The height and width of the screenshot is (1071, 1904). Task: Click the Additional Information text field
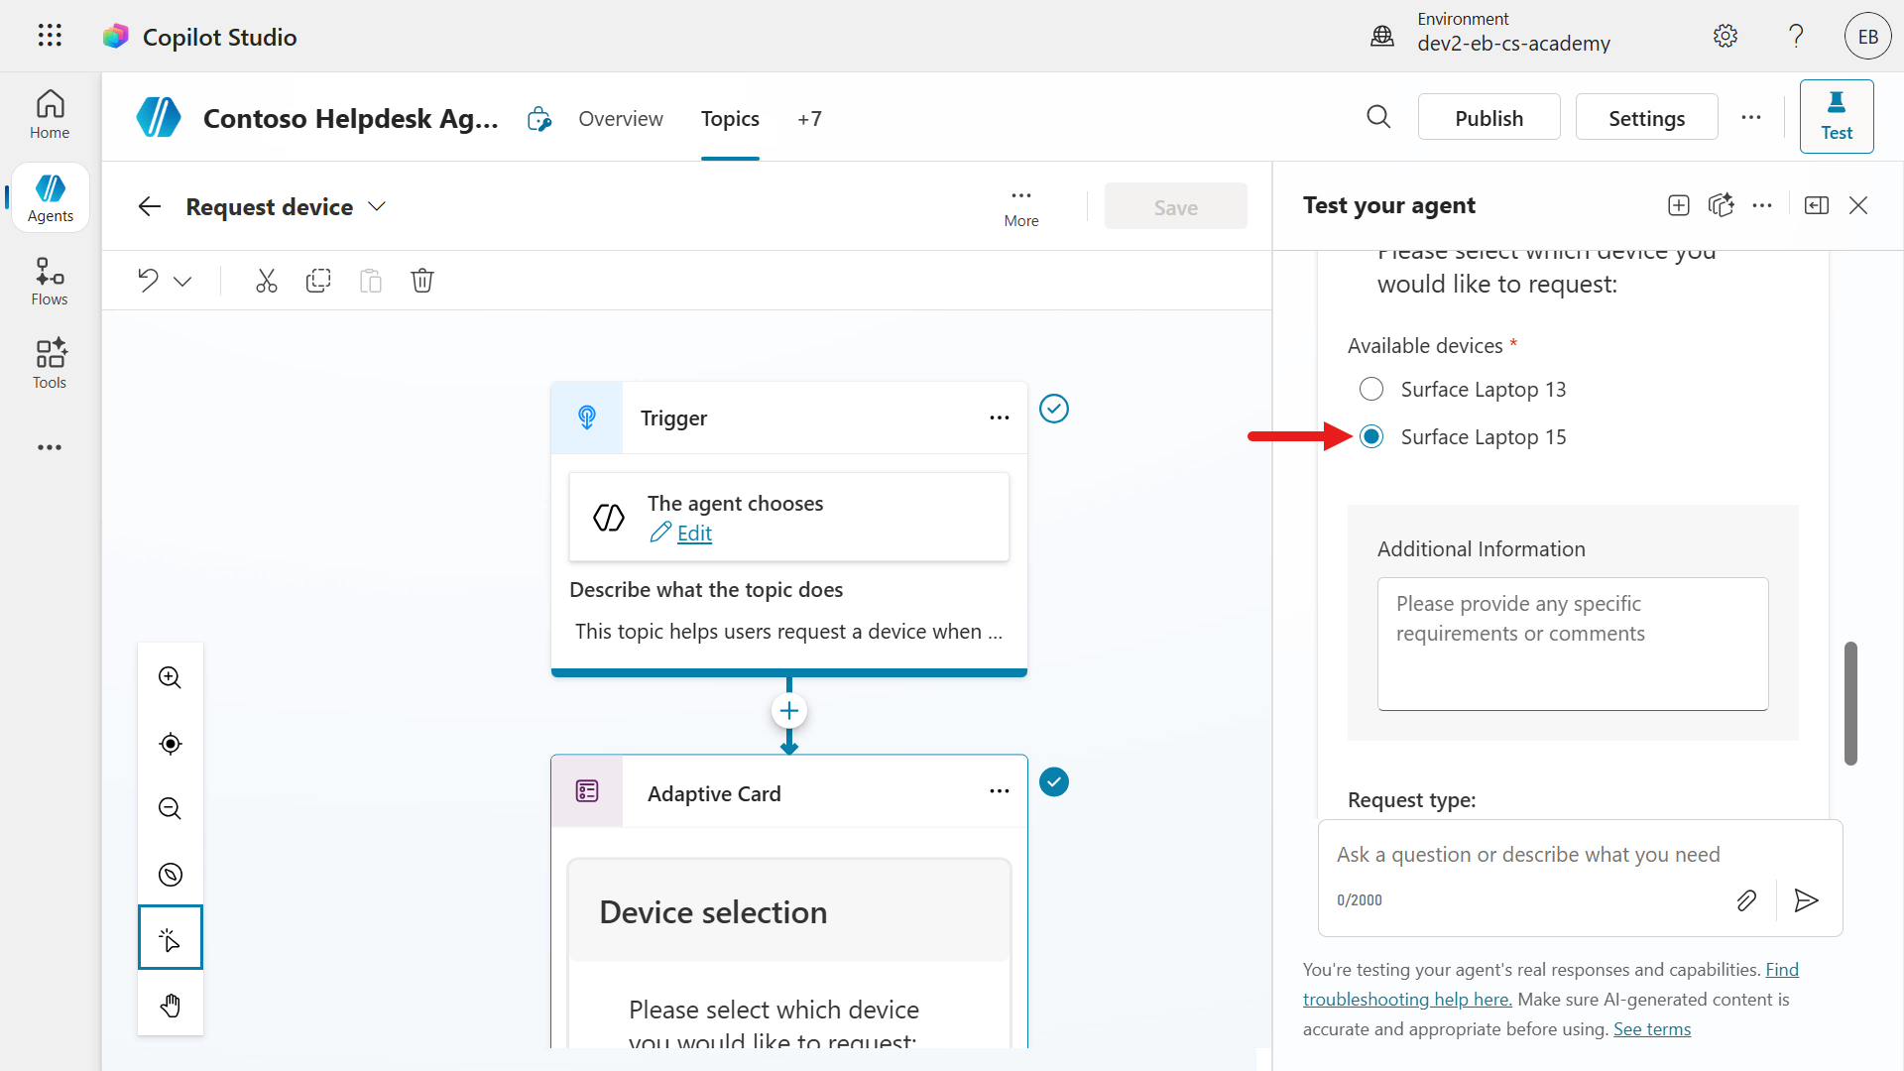click(x=1572, y=644)
